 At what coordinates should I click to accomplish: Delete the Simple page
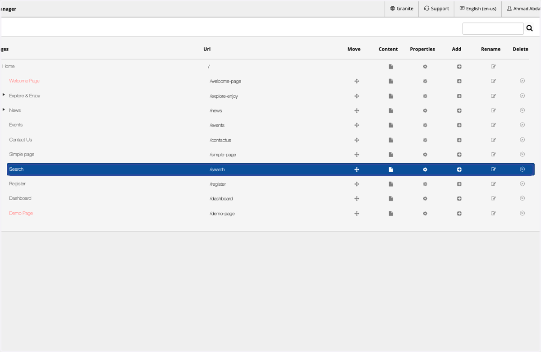(522, 155)
